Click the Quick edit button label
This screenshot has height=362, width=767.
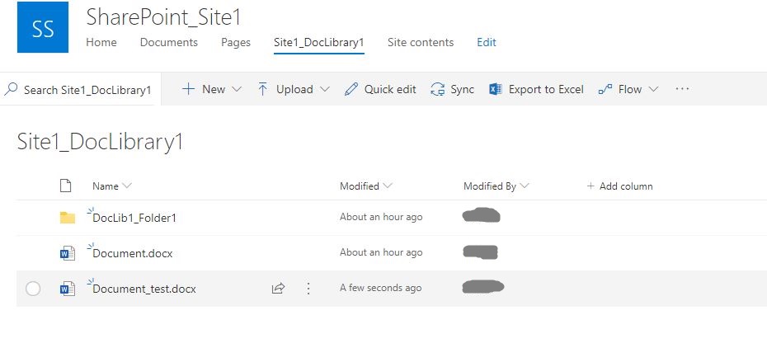pos(390,90)
